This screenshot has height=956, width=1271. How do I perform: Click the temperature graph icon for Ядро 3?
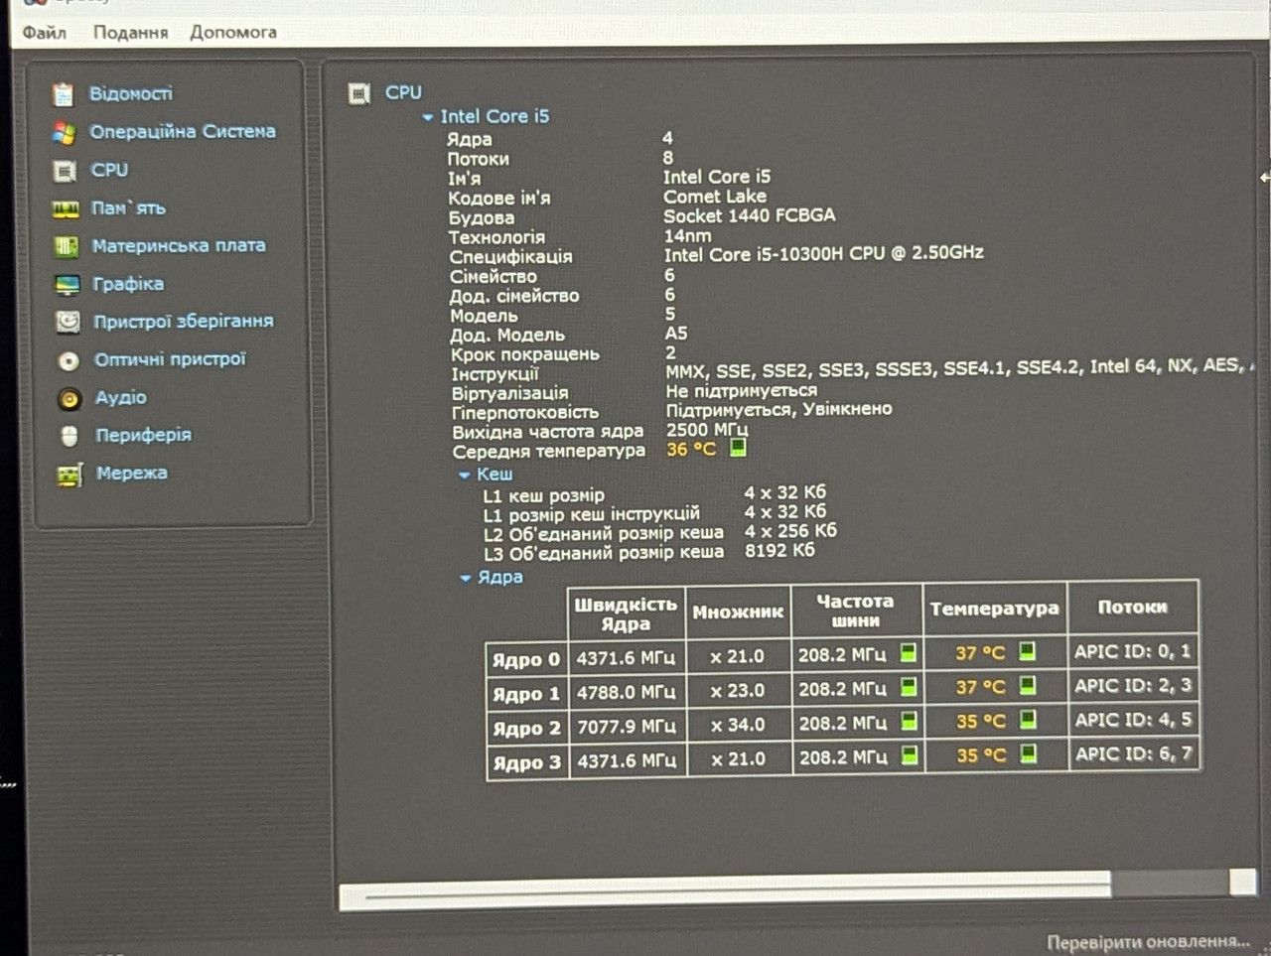1028,754
